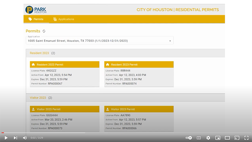
Task: Collapse the Resident 2023 section
Action: pos(39,53)
